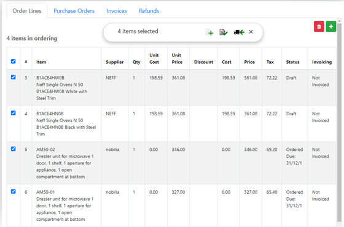Uncheck the row 4 B1ACE4HN0B checkbox
The width and height of the screenshot is (344, 227).
(x=13, y=113)
